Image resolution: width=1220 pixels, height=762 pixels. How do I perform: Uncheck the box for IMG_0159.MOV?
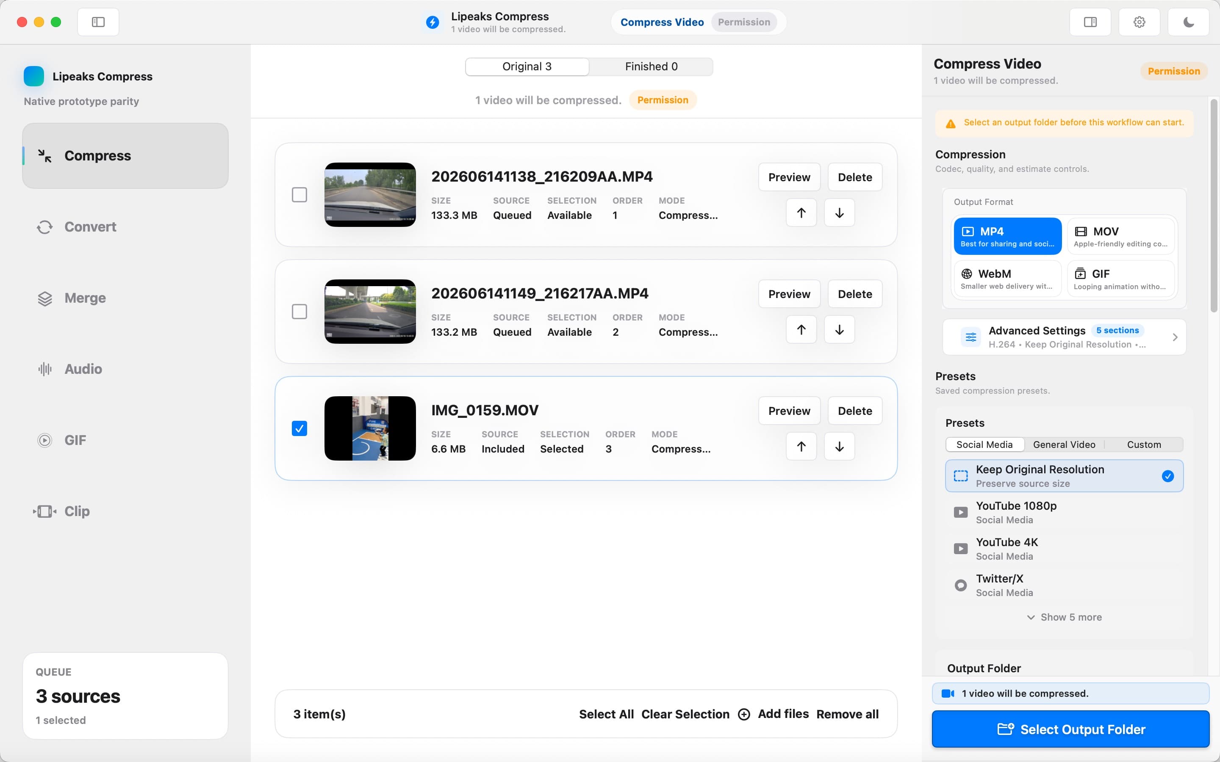299,428
